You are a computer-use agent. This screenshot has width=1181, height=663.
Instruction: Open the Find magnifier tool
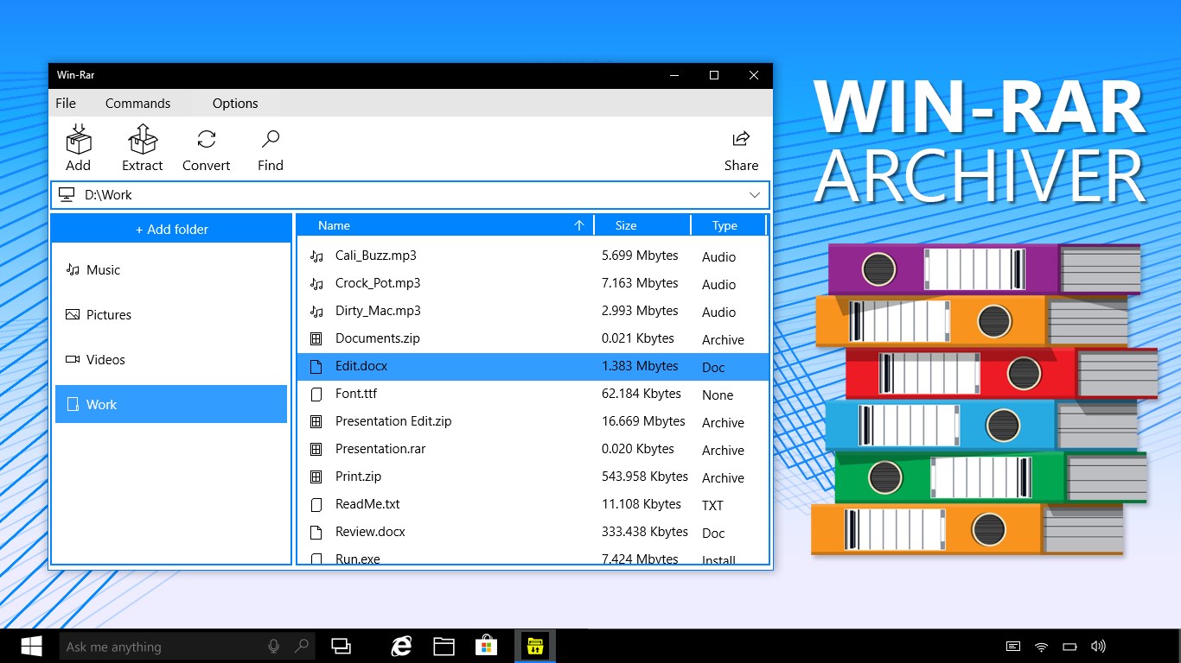(271, 139)
